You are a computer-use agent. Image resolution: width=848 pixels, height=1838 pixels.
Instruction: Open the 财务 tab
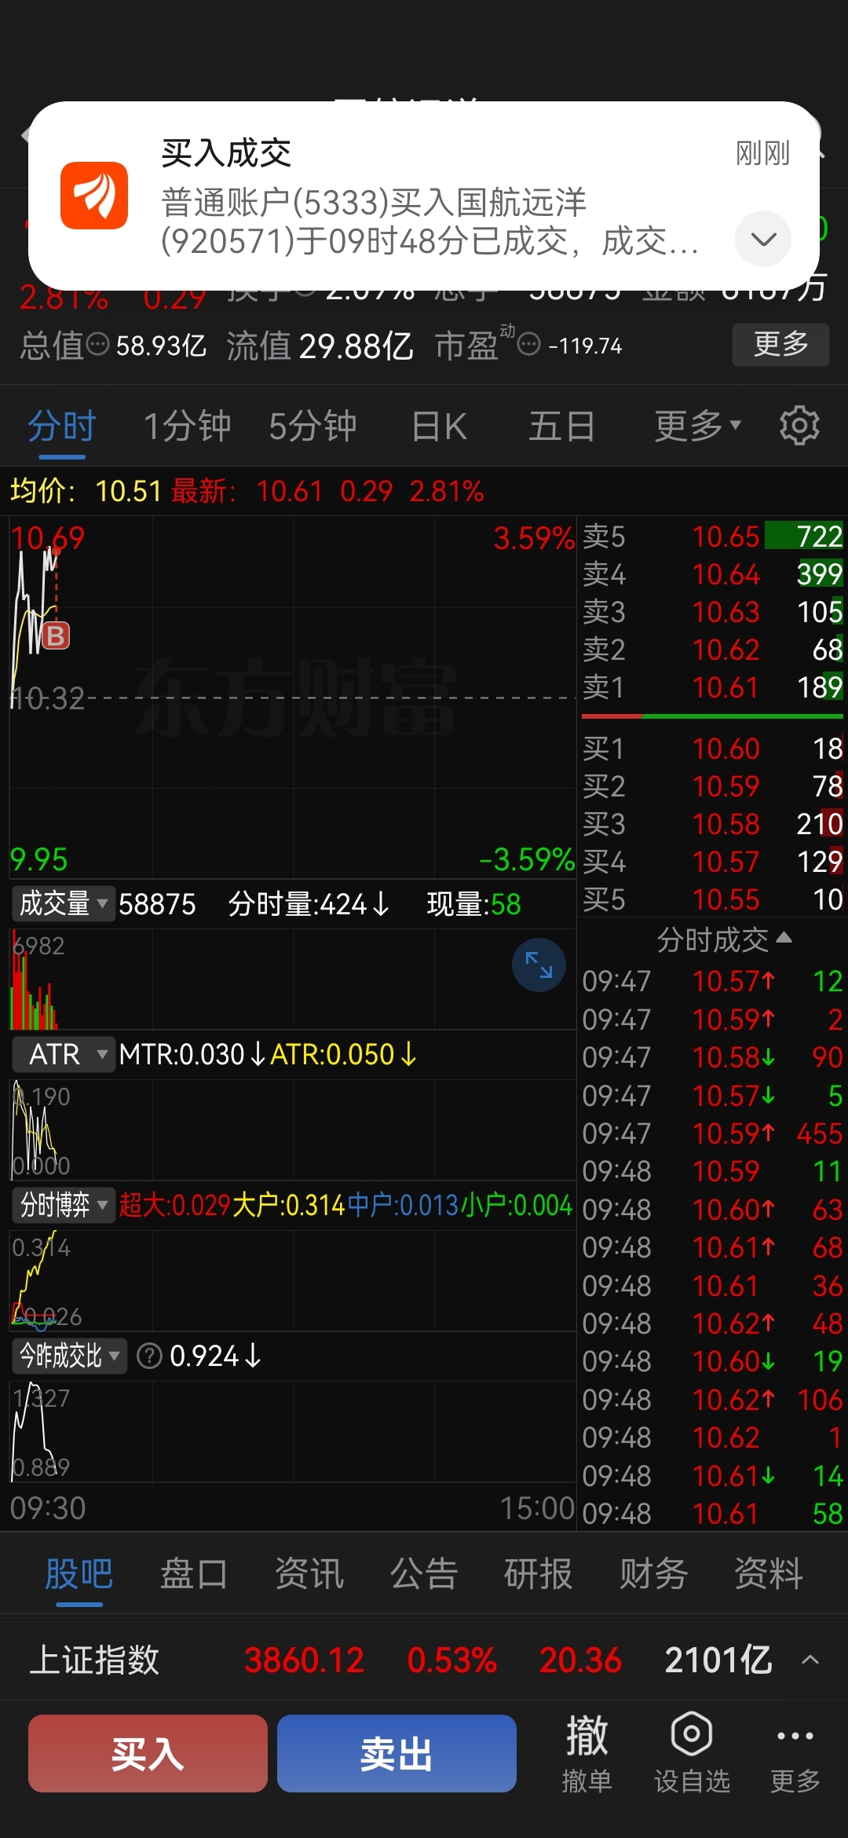click(x=653, y=1574)
